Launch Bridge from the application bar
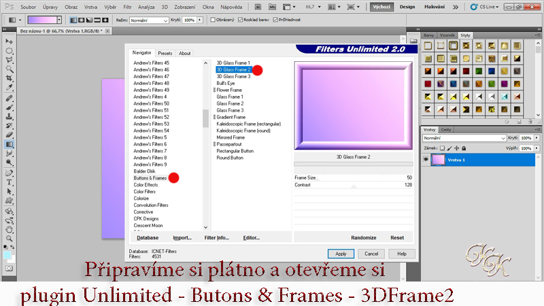Screen dimensions: 544x306 258,7
